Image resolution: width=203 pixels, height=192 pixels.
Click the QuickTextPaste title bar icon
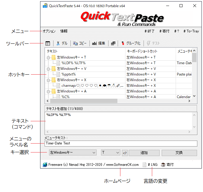coord(45,6)
